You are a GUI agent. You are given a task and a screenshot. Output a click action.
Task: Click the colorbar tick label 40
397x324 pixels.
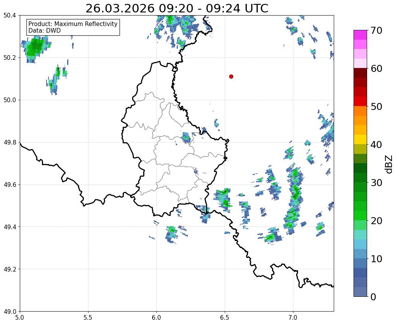click(376, 145)
